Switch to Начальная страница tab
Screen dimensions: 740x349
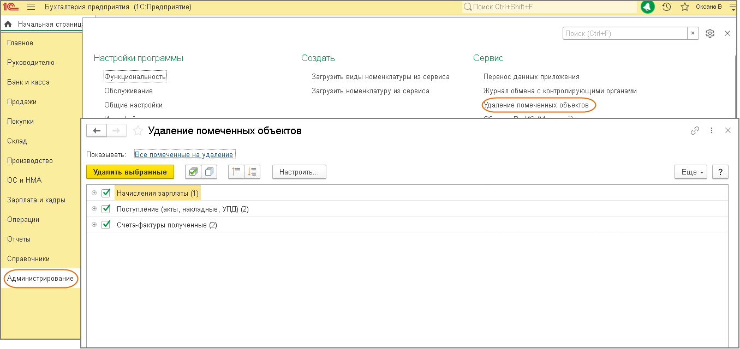click(44, 25)
